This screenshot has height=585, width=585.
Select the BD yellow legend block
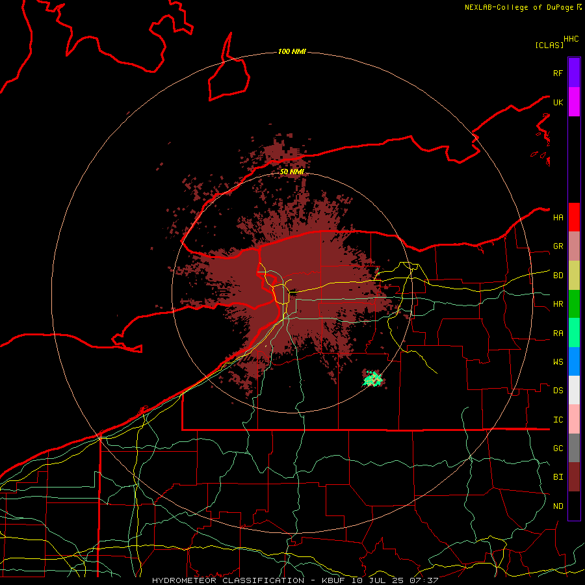point(574,276)
